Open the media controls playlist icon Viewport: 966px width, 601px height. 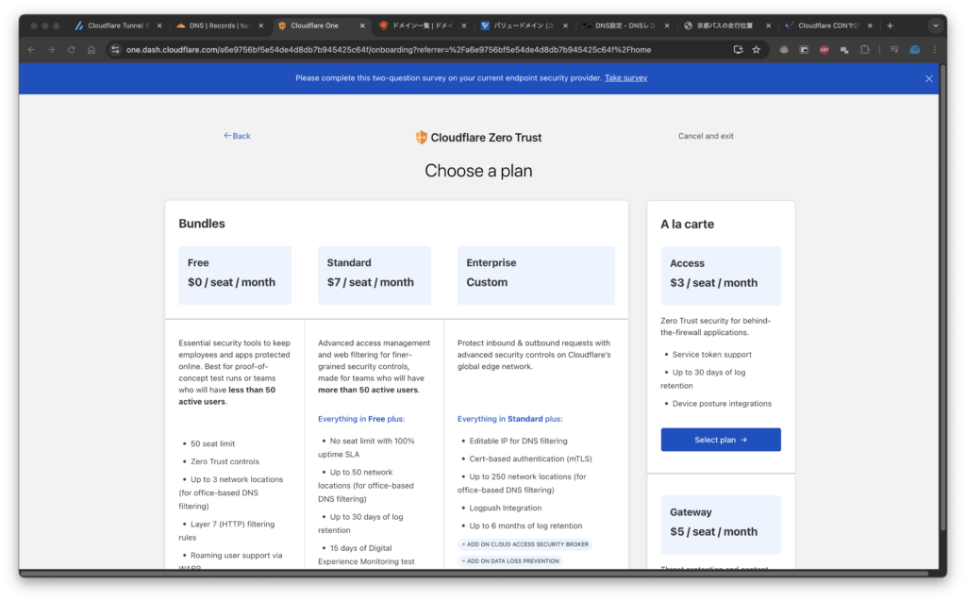tap(894, 50)
